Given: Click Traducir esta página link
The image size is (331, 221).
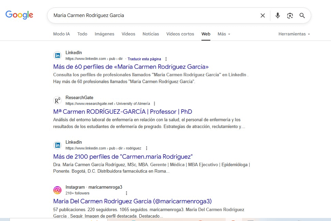Looking at the screenshot, I should [144, 59].
